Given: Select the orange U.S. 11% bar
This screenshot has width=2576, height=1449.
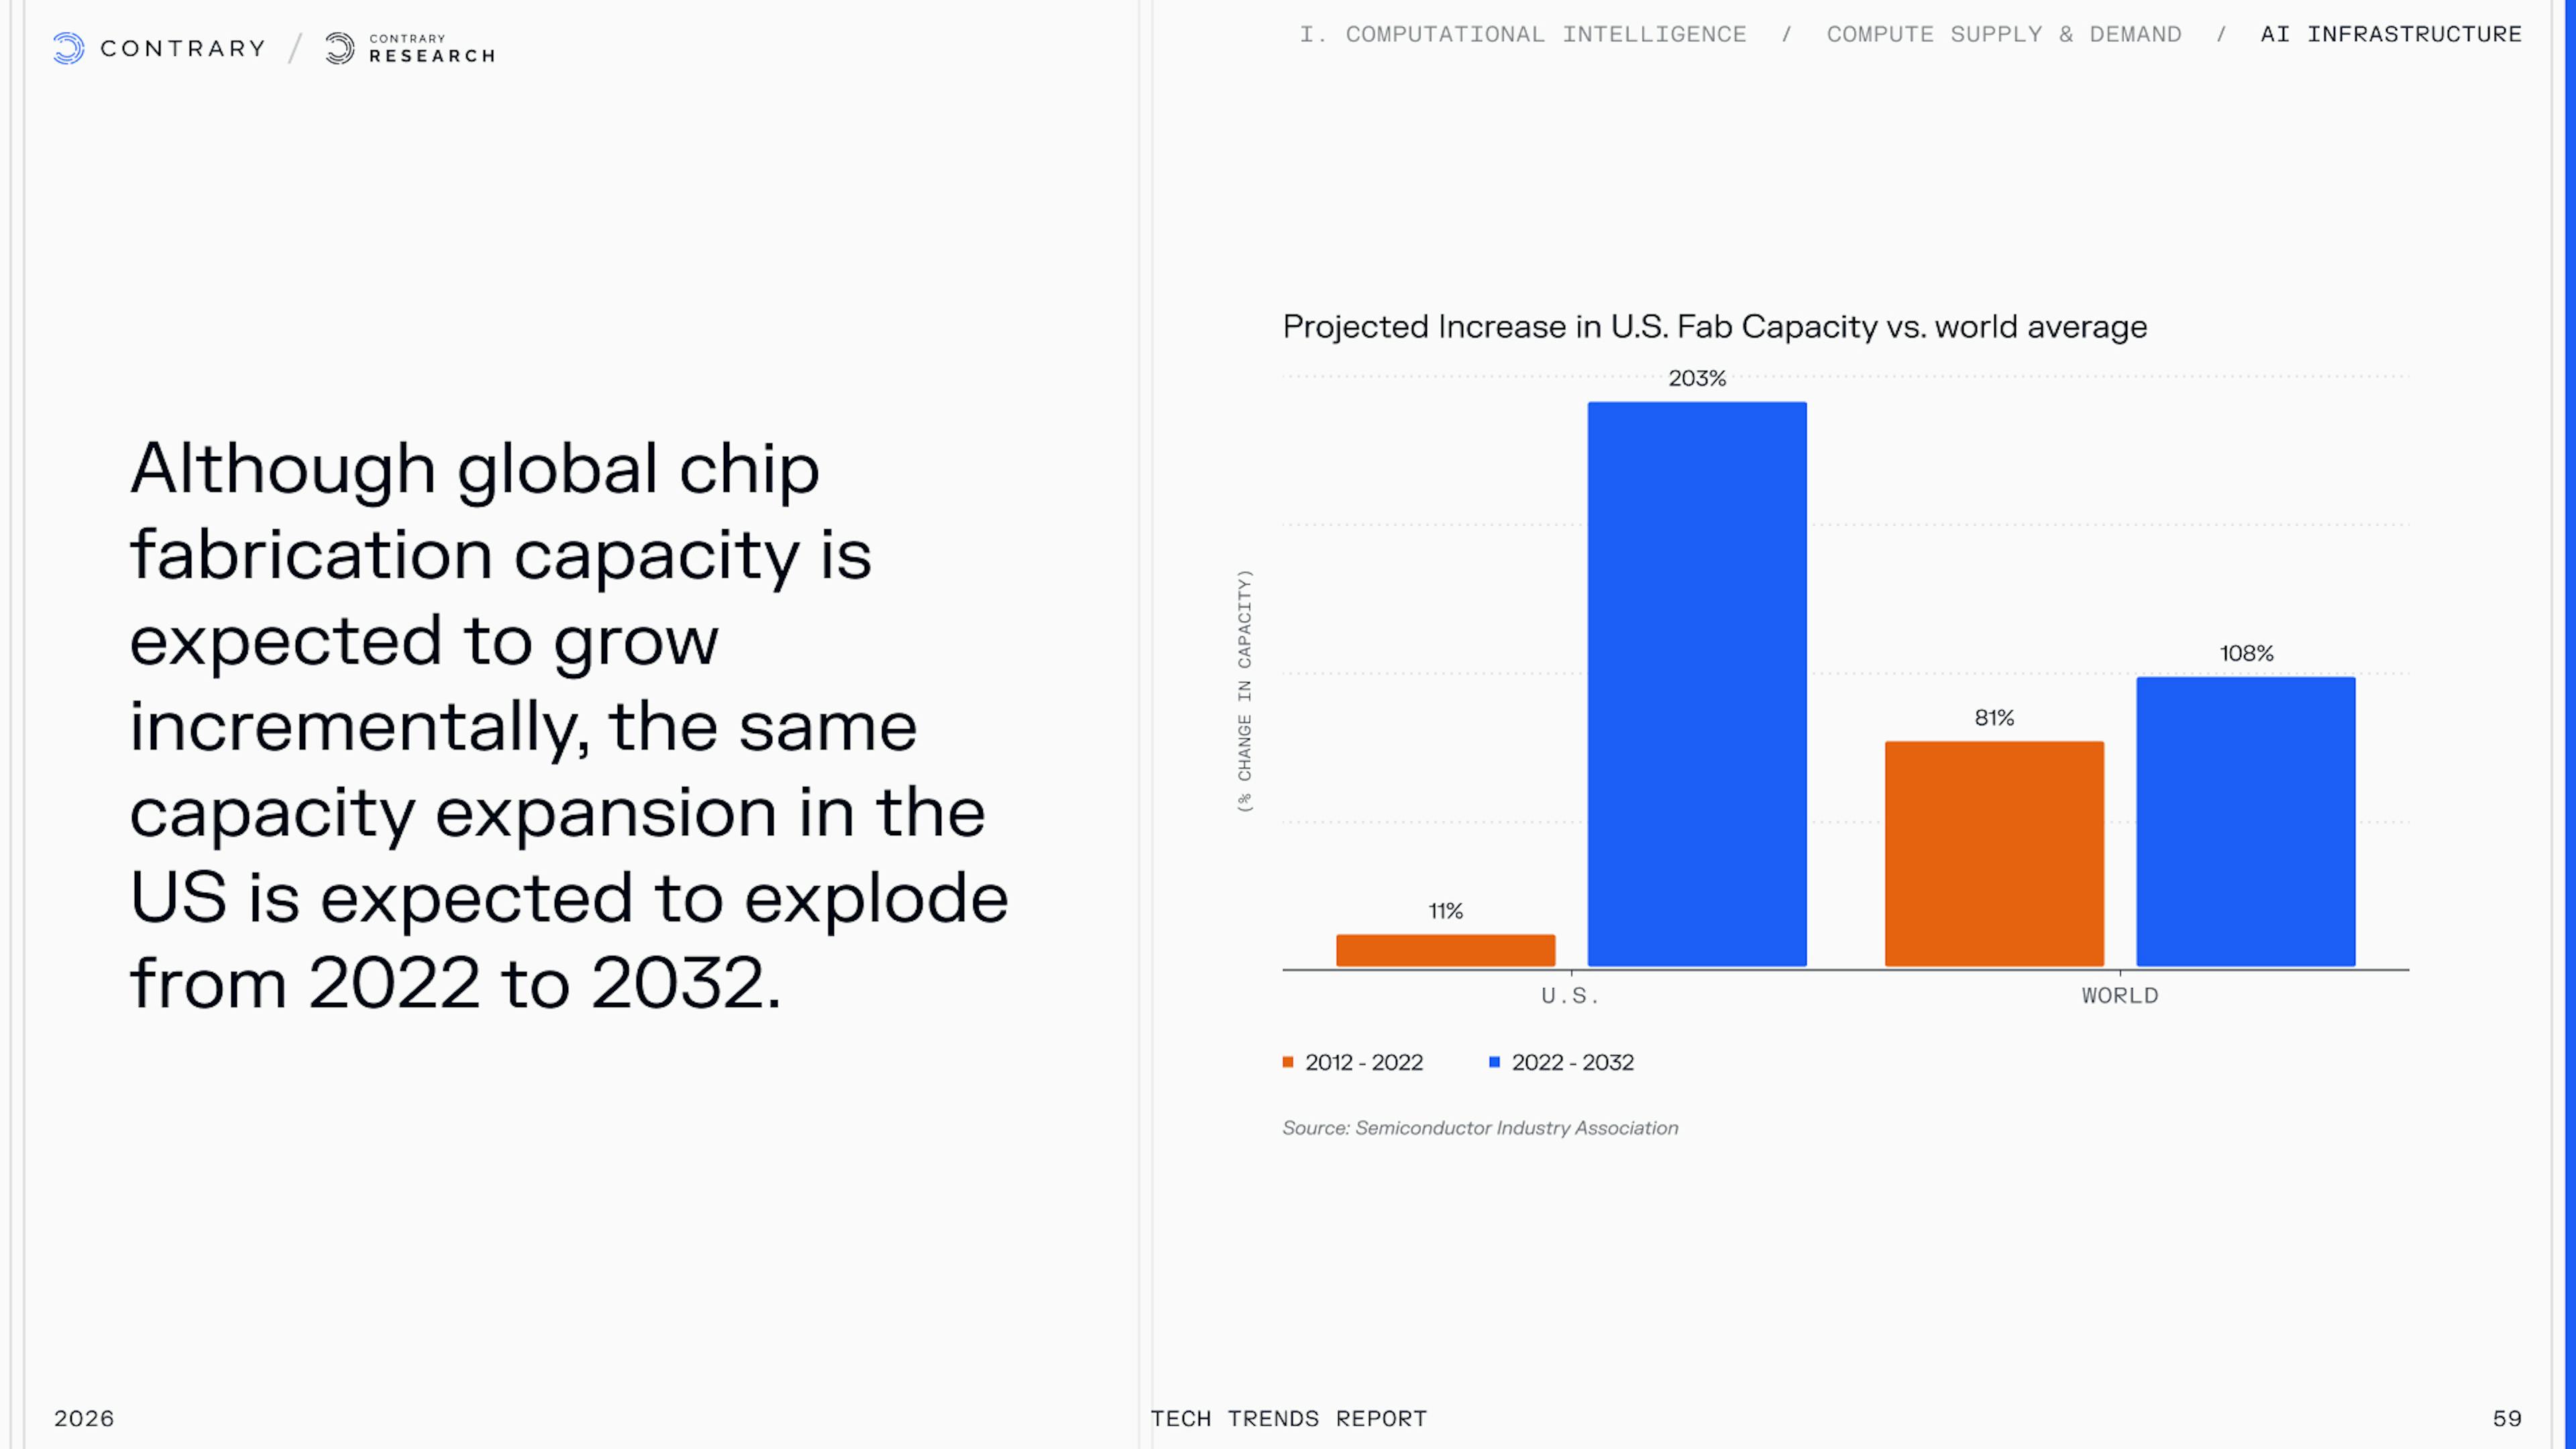Looking at the screenshot, I should click(1445, 950).
